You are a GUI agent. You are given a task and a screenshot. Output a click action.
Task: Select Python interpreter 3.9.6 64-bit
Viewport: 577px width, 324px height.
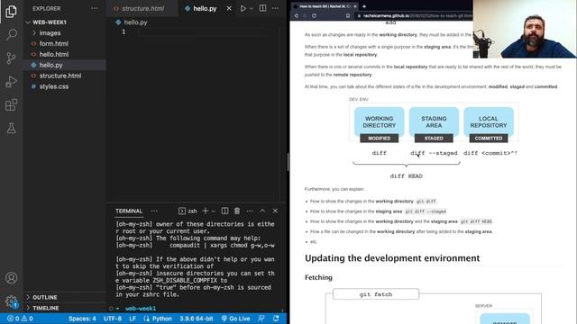pyautogui.click(x=197, y=319)
